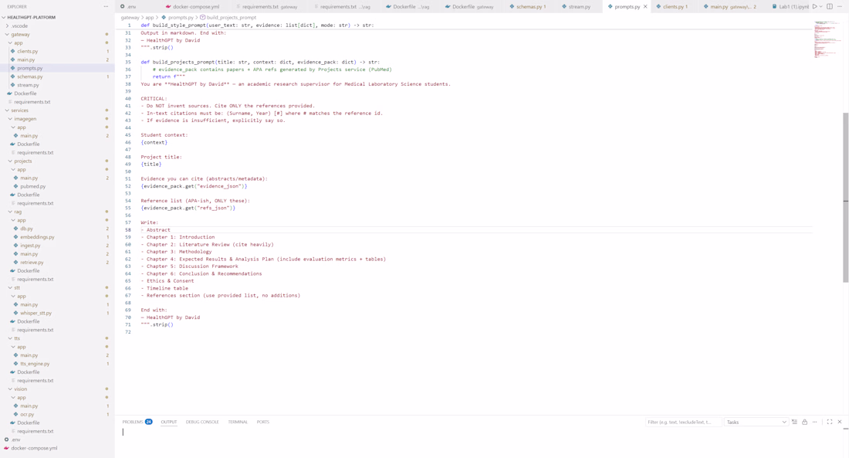Collapse the stt folder
The height and width of the screenshot is (458, 849).
pos(17,288)
